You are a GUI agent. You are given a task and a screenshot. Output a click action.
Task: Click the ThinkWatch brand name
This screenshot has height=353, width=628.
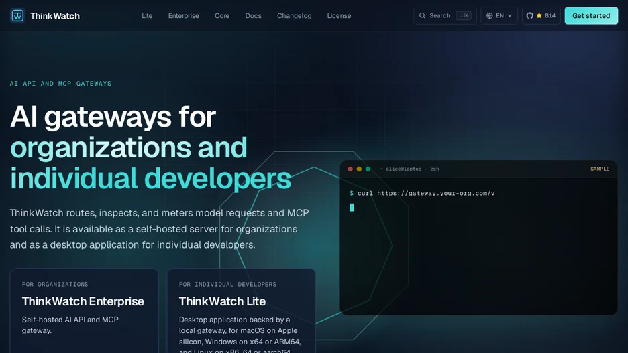(x=55, y=16)
